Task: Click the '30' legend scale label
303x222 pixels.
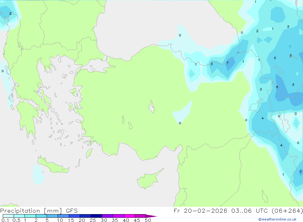Action: click(x=104, y=220)
